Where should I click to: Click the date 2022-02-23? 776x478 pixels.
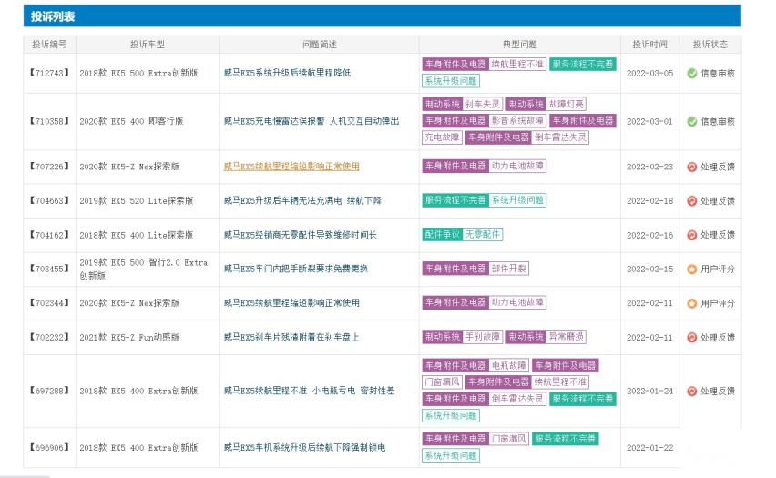649,167
